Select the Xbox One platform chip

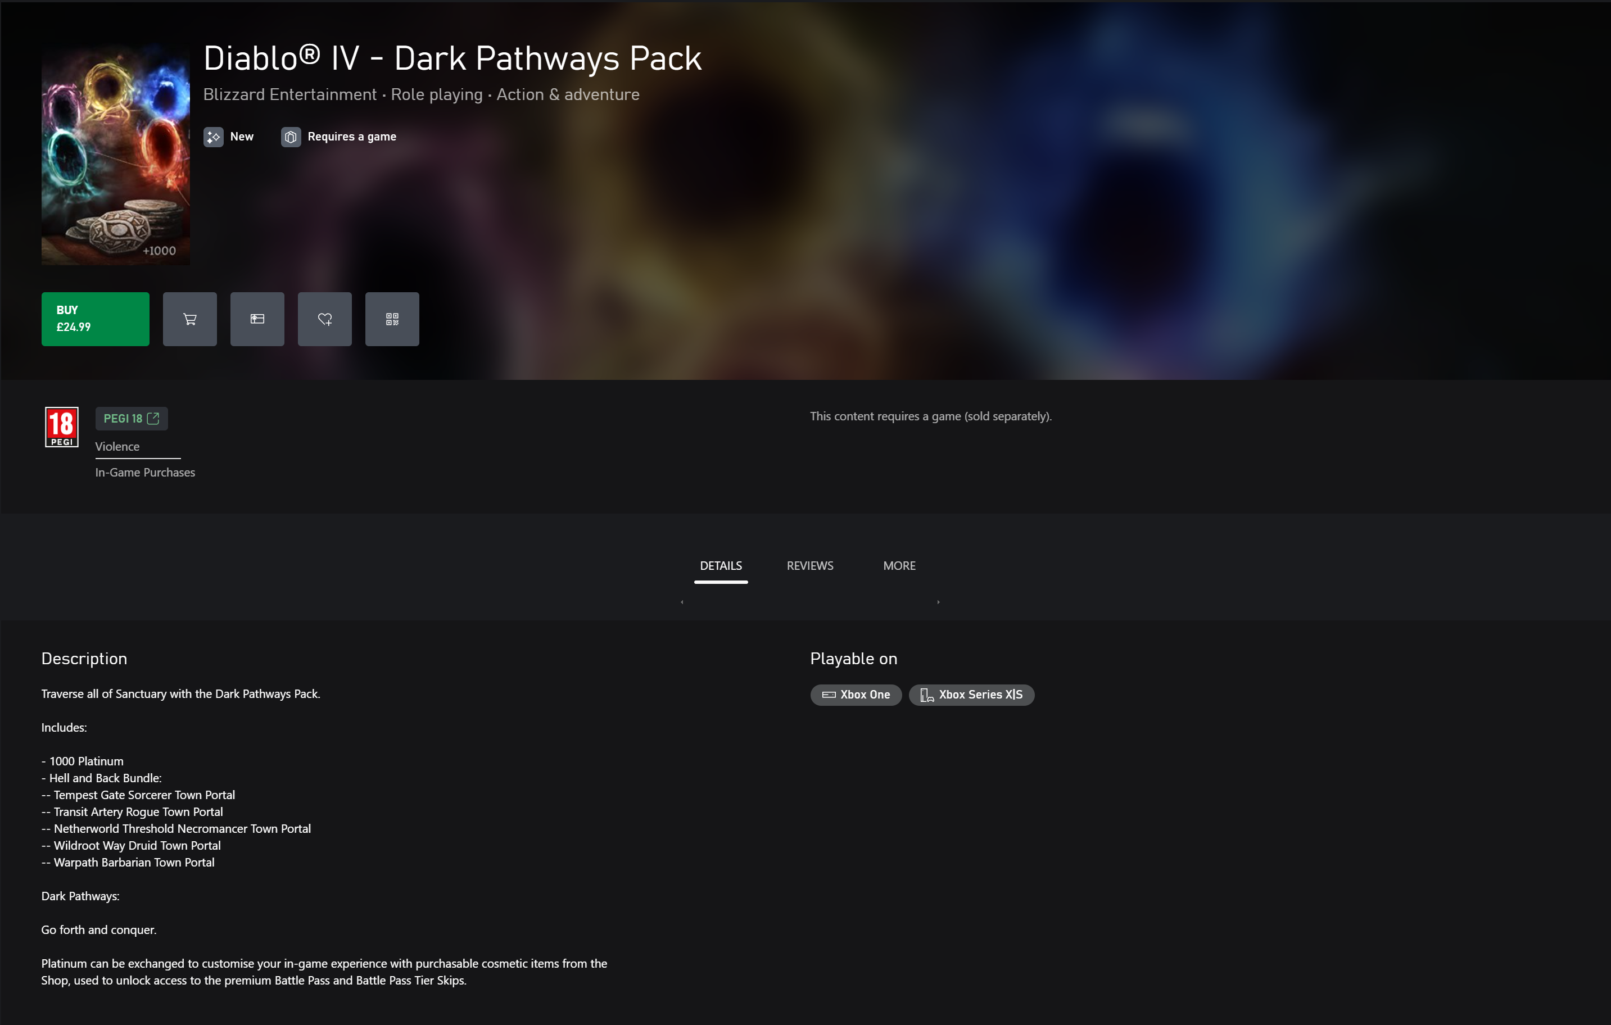(856, 695)
